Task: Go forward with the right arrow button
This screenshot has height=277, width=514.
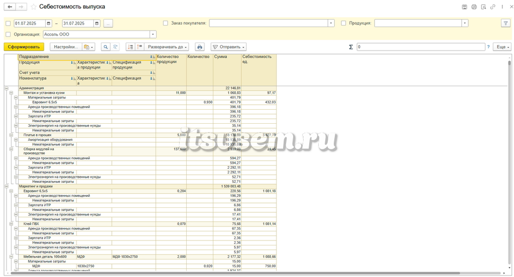Action: pyautogui.click(x=21, y=7)
